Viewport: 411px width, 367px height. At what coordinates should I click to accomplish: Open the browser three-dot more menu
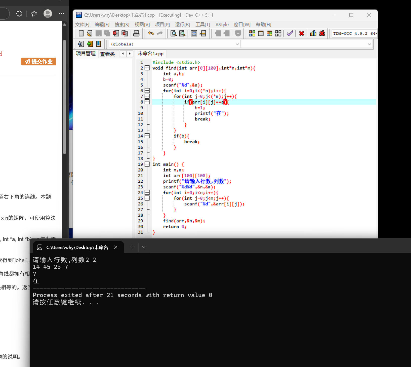[x=61, y=14]
